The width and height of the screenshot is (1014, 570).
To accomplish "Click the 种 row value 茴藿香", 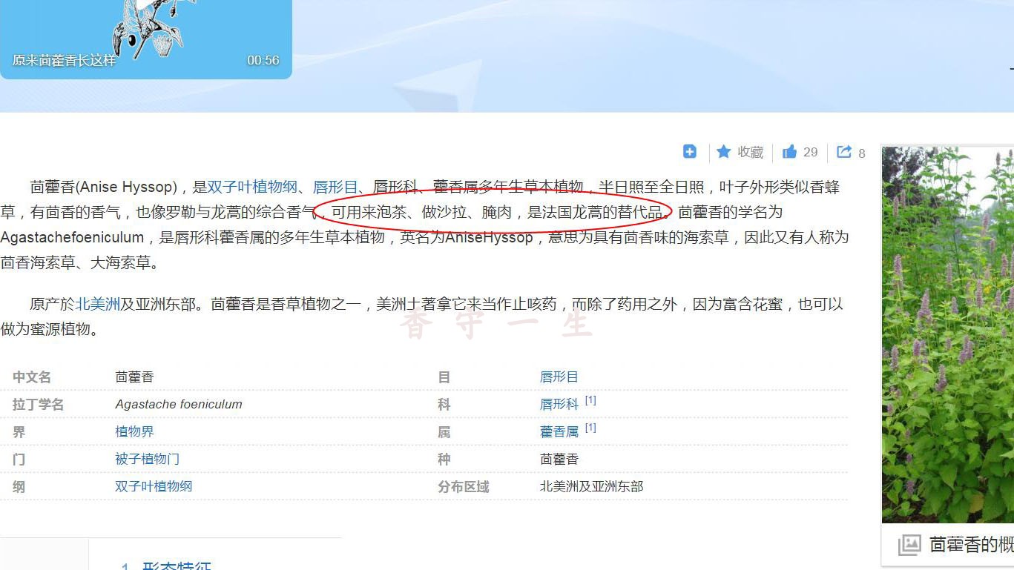I will [x=559, y=459].
